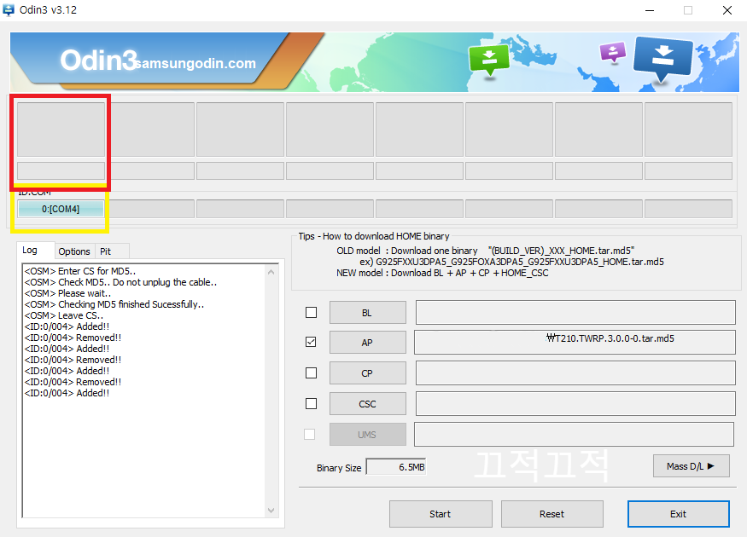
Task: Click the CSC file button
Action: click(x=367, y=404)
